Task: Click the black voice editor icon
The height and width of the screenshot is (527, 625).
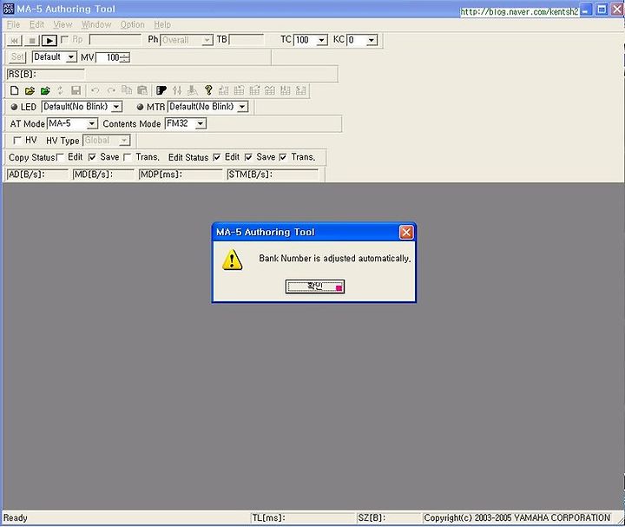Action: (x=161, y=90)
